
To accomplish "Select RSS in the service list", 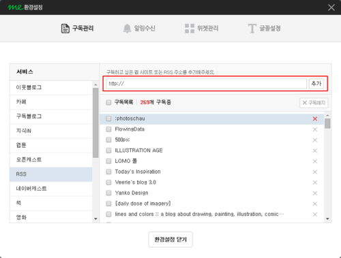I will click(x=51, y=174).
